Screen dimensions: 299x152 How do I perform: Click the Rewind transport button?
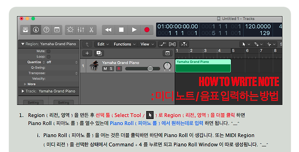pyautogui.click(x=108, y=30)
